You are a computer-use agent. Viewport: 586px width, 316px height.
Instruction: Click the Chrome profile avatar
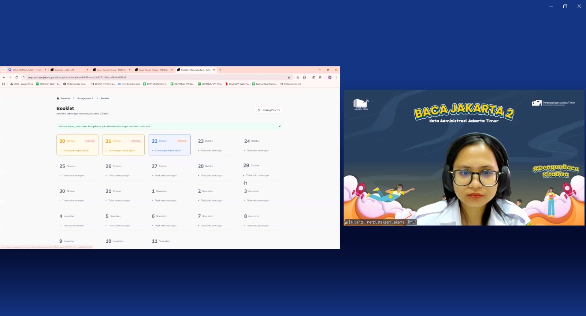(330, 77)
